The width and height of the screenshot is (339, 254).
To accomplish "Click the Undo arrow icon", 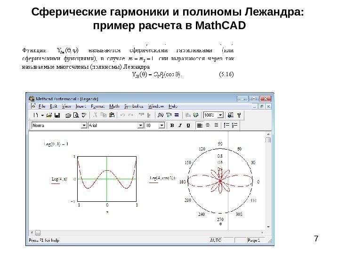I will [x=122, y=115].
